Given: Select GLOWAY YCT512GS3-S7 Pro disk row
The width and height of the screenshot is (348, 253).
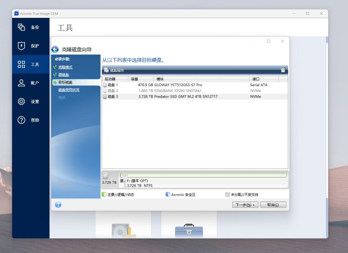Looking at the screenshot, I should 195,85.
